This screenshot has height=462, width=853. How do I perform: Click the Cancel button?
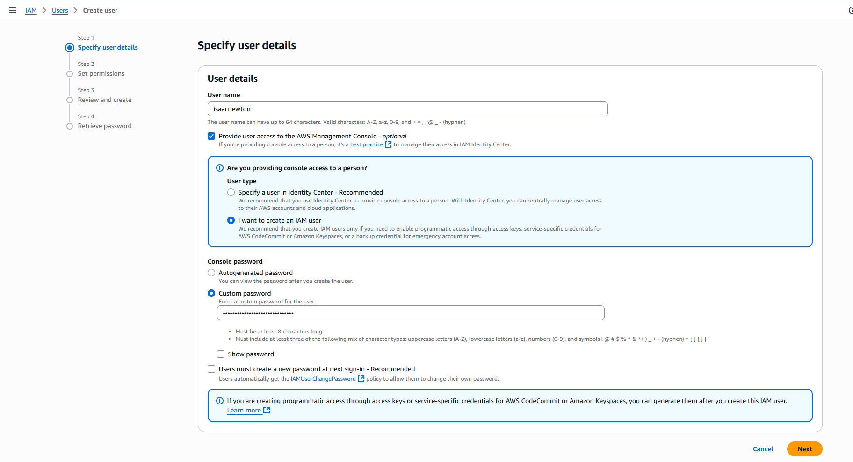point(763,449)
